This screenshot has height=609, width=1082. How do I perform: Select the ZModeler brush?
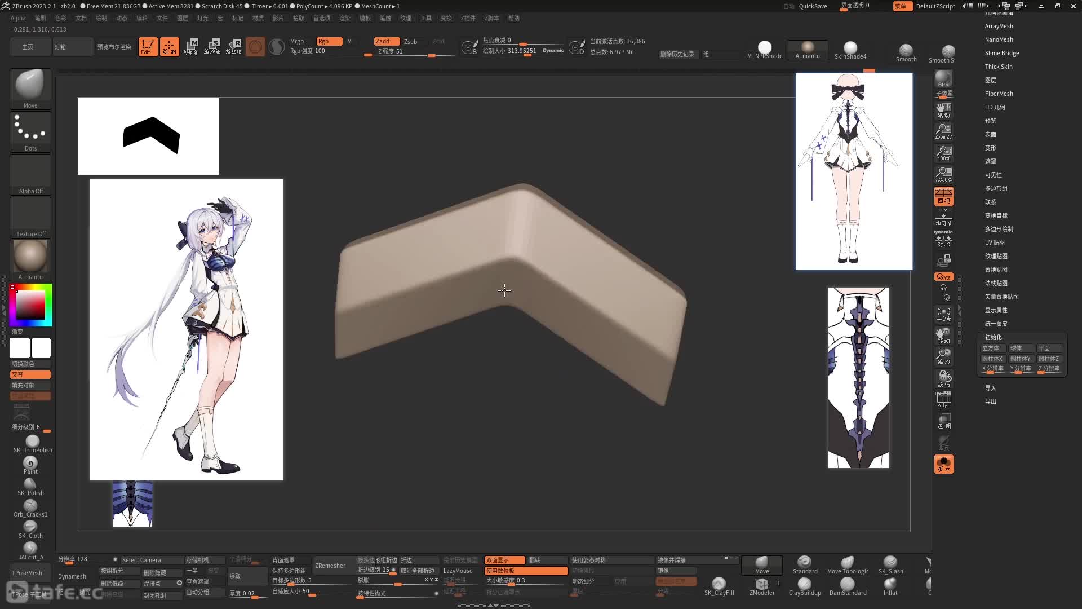tap(762, 586)
